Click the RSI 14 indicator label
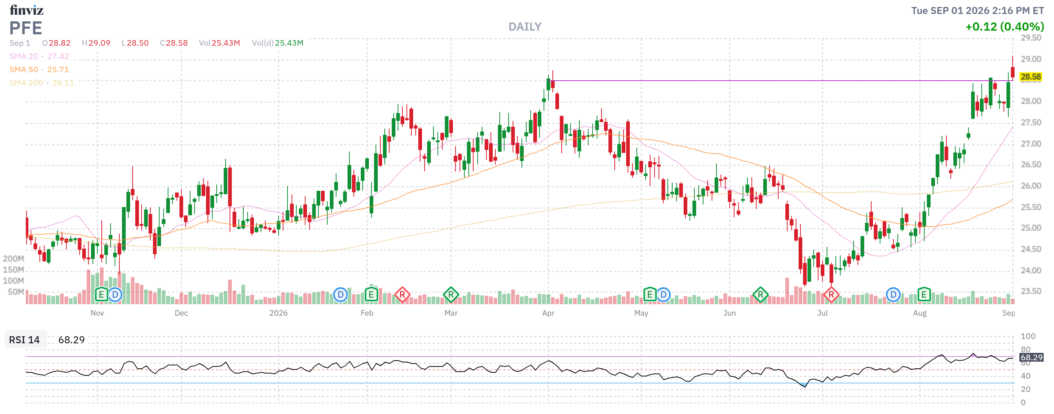Image resolution: width=1054 pixels, height=414 pixels. [x=25, y=340]
